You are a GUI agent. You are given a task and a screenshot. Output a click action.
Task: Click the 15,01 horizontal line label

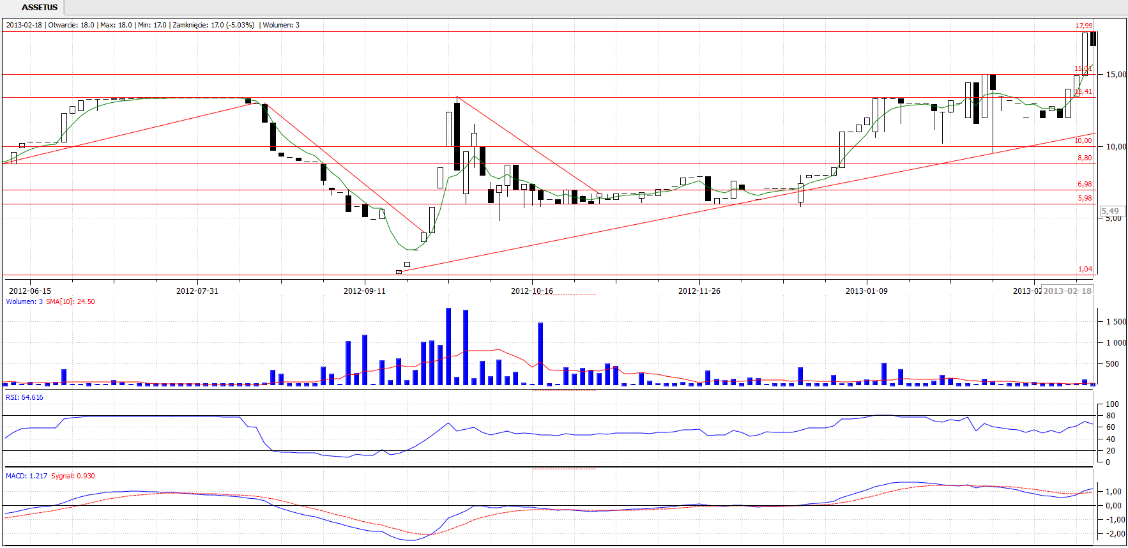pyautogui.click(x=1083, y=69)
